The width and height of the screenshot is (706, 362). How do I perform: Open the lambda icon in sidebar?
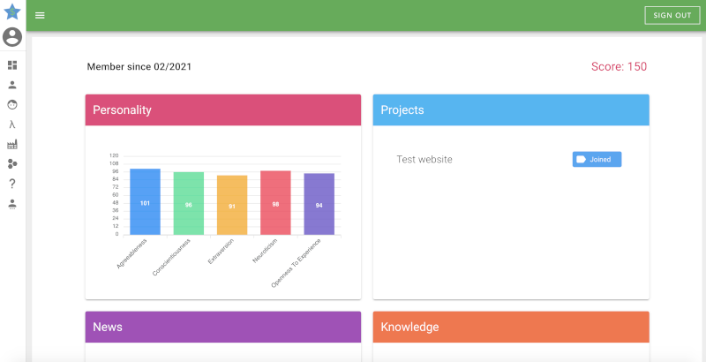pos(12,124)
